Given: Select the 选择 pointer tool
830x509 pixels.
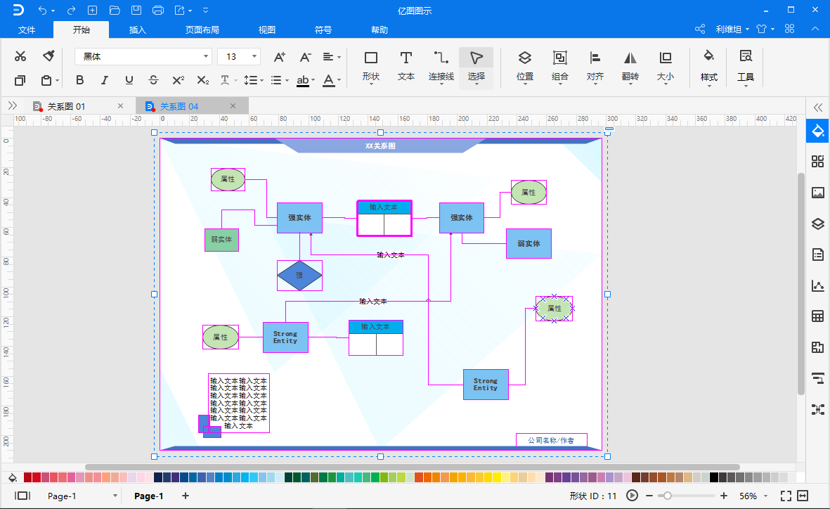Looking at the screenshot, I should tap(476, 67).
